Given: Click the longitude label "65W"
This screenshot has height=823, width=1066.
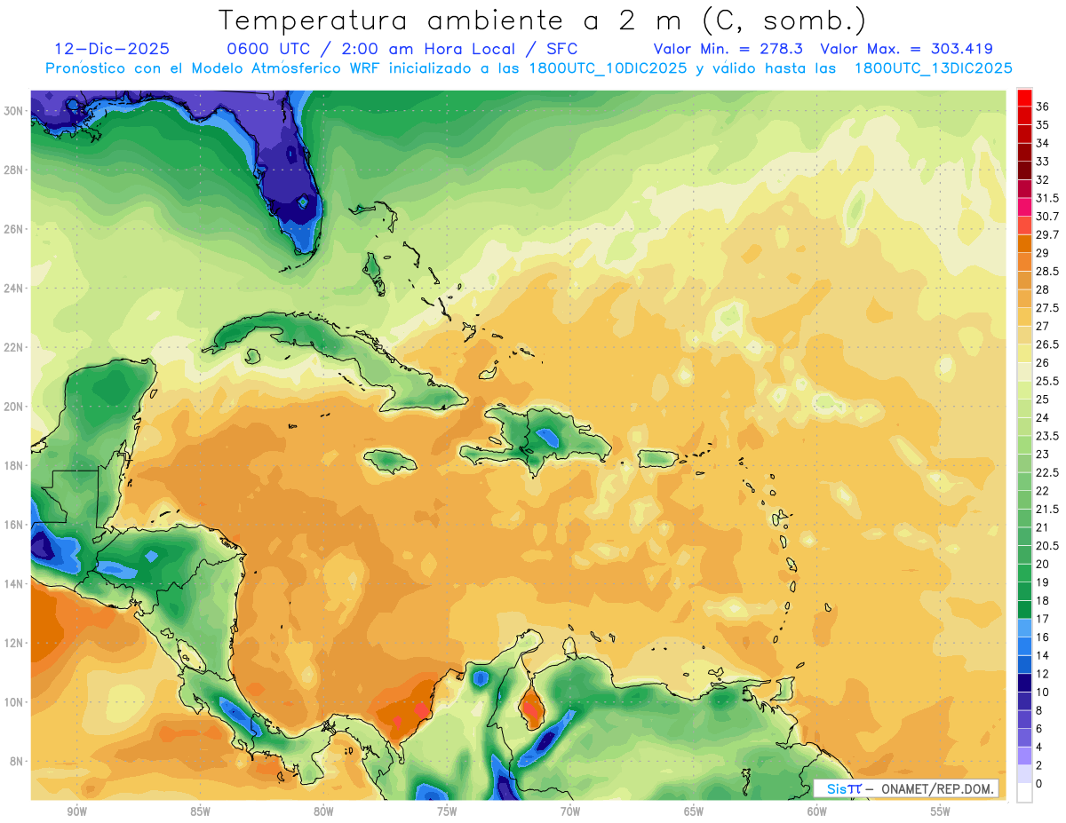Looking at the screenshot, I should 694,812.
